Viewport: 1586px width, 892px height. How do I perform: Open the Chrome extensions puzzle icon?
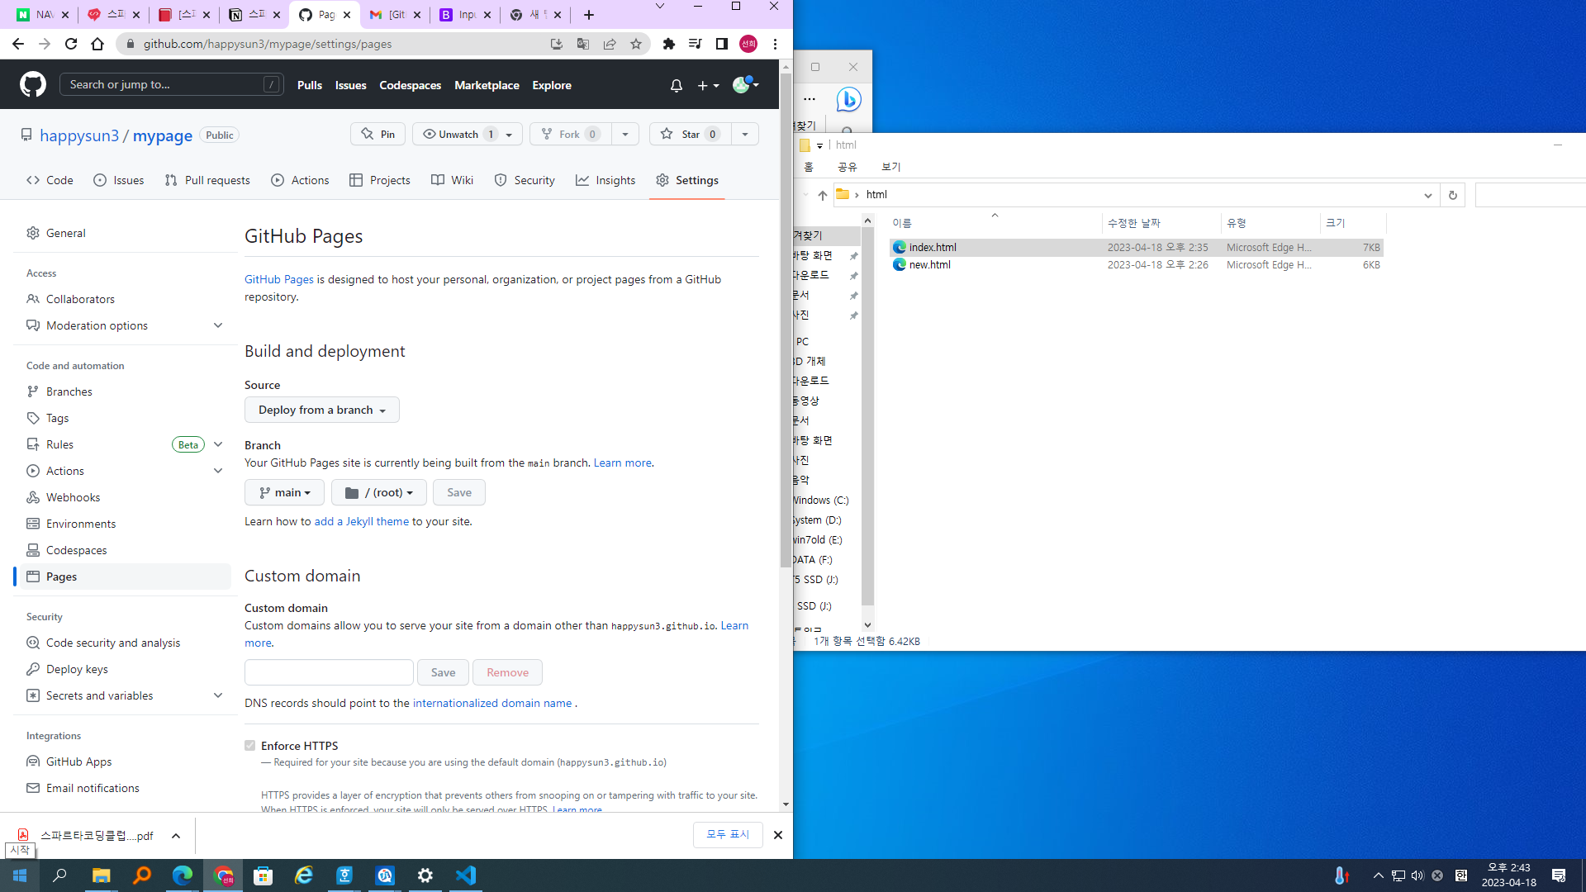(669, 44)
